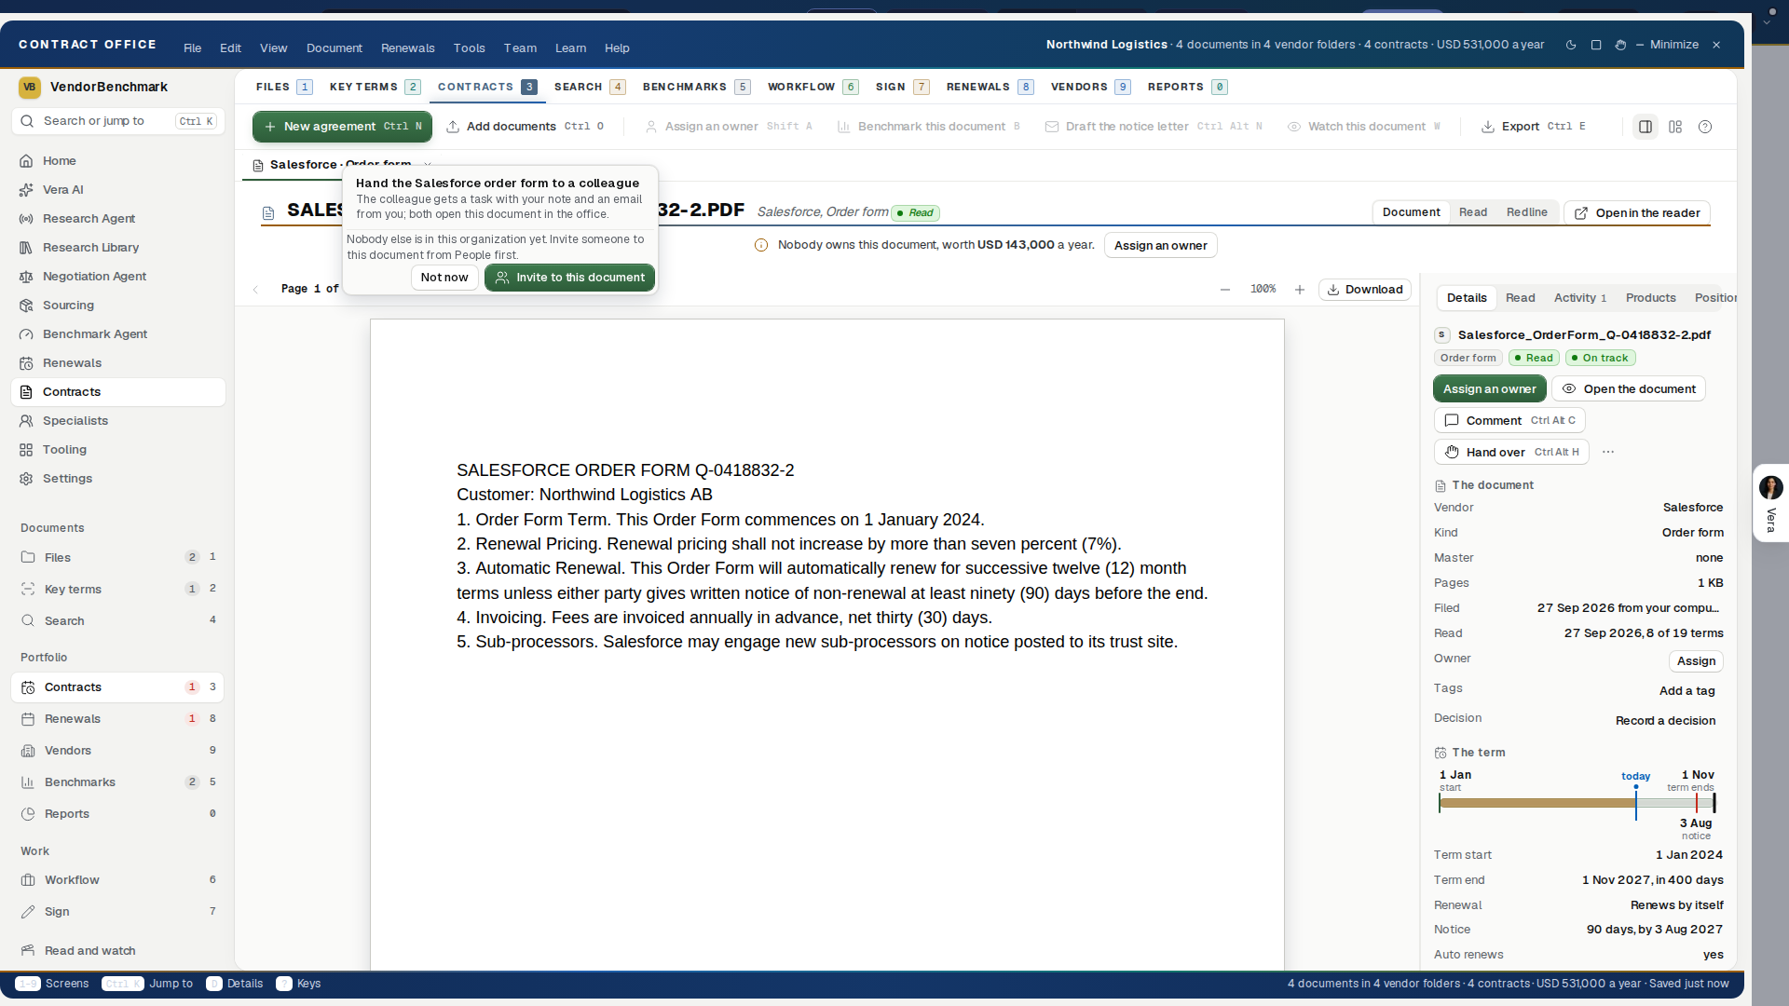The image size is (1789, 1006).
Task: Zoom out with the minus icon
Action: tap(1225, 290)
